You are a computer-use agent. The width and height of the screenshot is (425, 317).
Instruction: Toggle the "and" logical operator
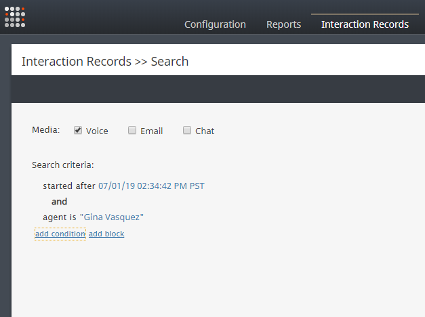(59, 202)
